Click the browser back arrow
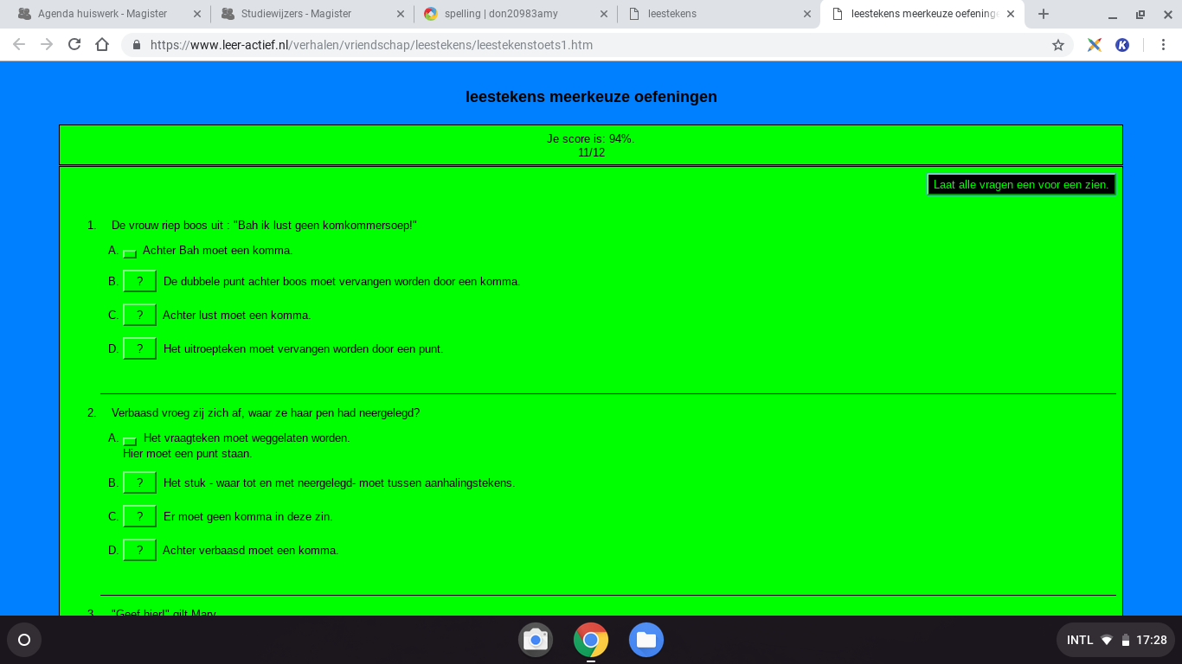Viewport: 1182px width, 664px height. (x=19, y=45)
